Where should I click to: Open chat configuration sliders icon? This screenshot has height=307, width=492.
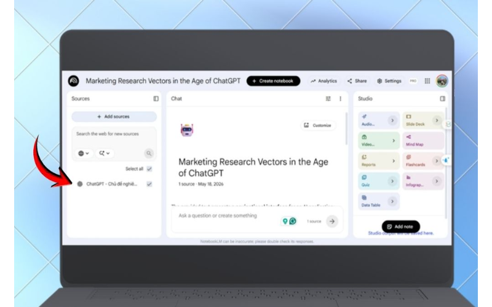tap(328, 99)
